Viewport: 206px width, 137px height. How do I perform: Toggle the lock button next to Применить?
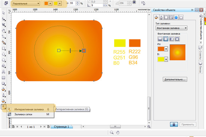(174, 124)
